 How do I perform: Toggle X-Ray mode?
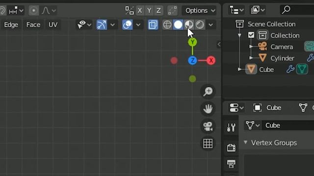pyautogui.click(x=153, y=25)
